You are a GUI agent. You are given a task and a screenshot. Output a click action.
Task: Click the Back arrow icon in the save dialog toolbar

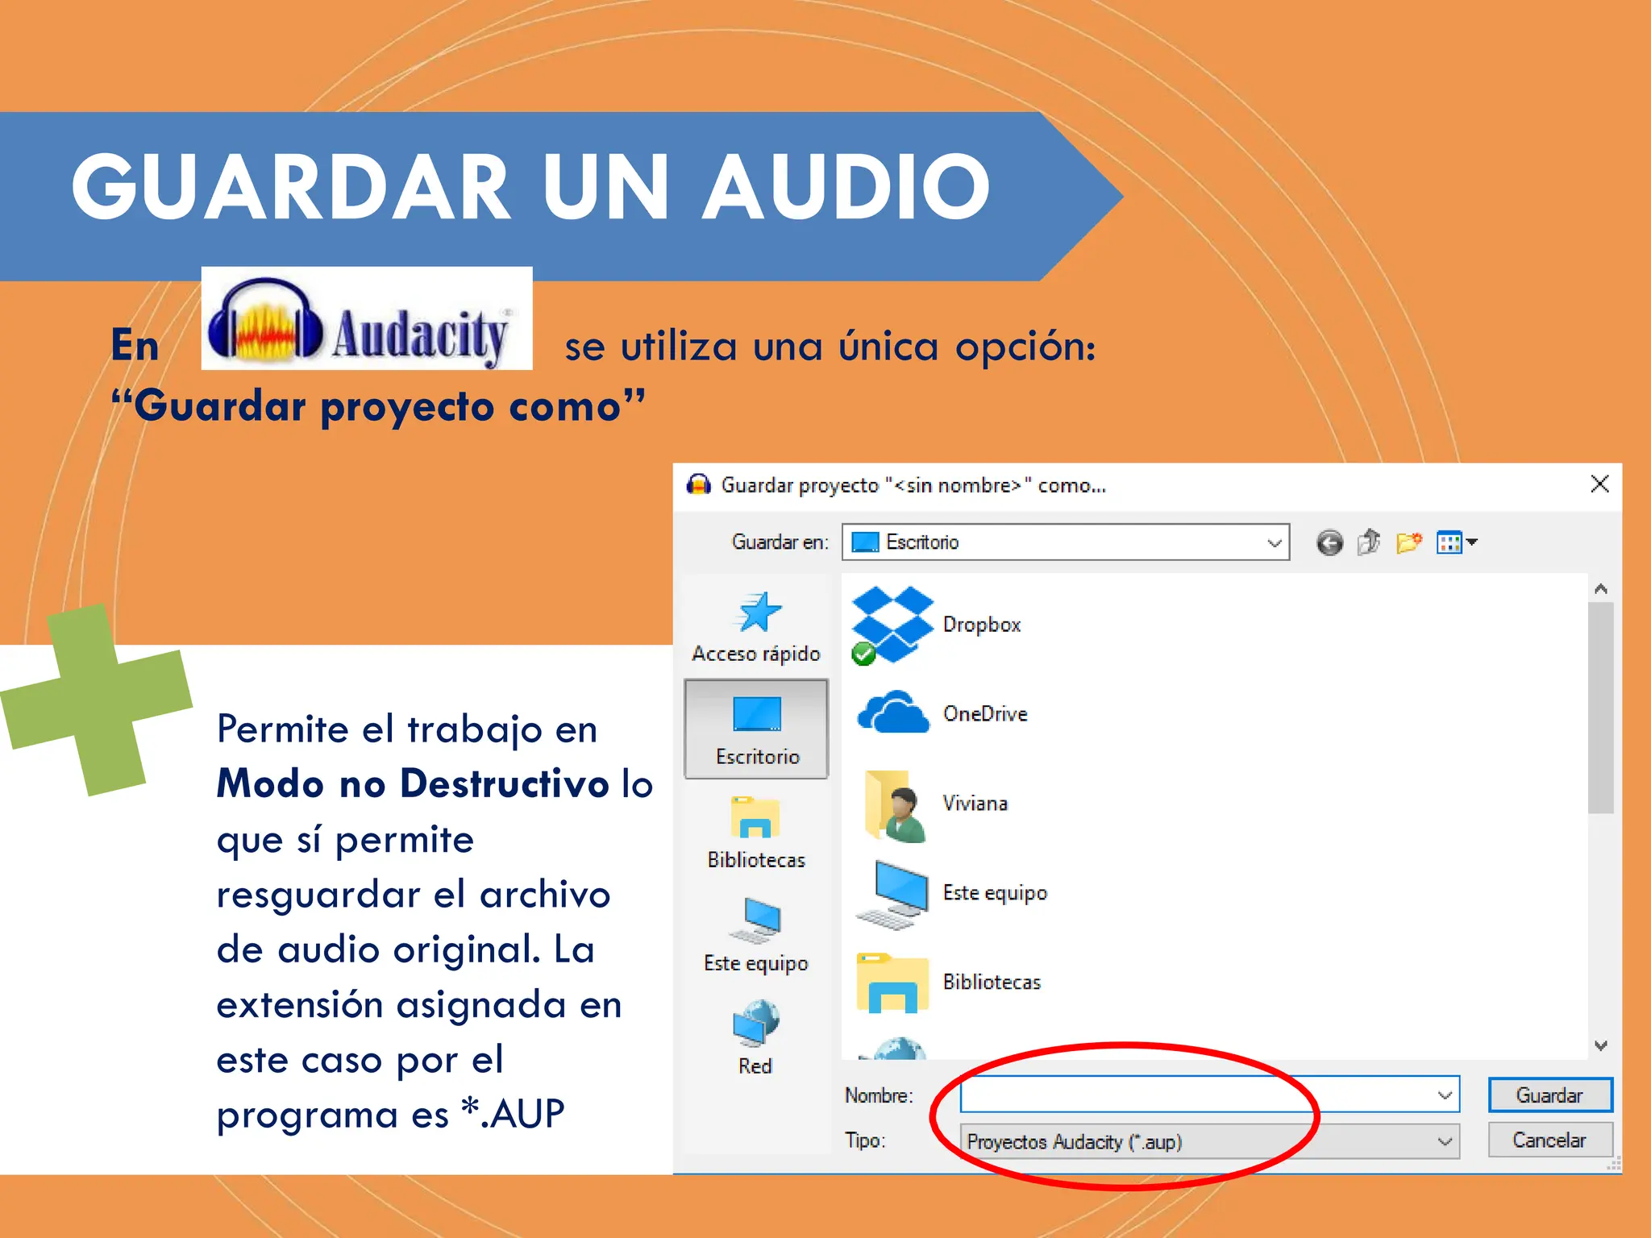click(1329, 542)
